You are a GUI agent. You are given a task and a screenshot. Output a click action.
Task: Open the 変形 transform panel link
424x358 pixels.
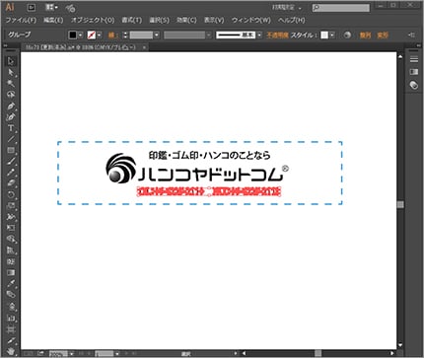point(383,36)
